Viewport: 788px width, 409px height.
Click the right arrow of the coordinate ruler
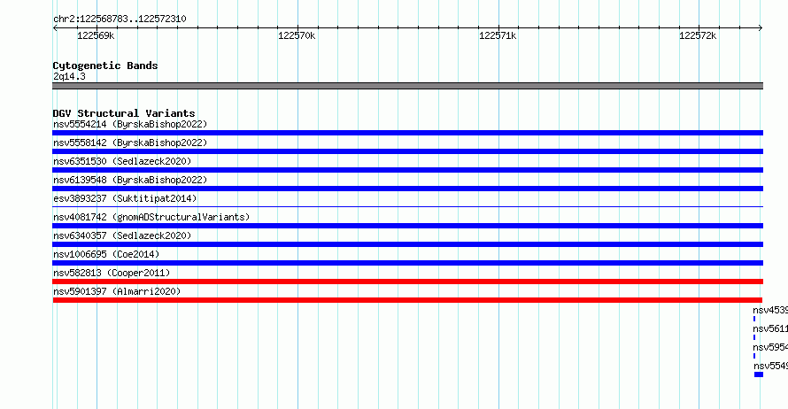click(761, 28)
